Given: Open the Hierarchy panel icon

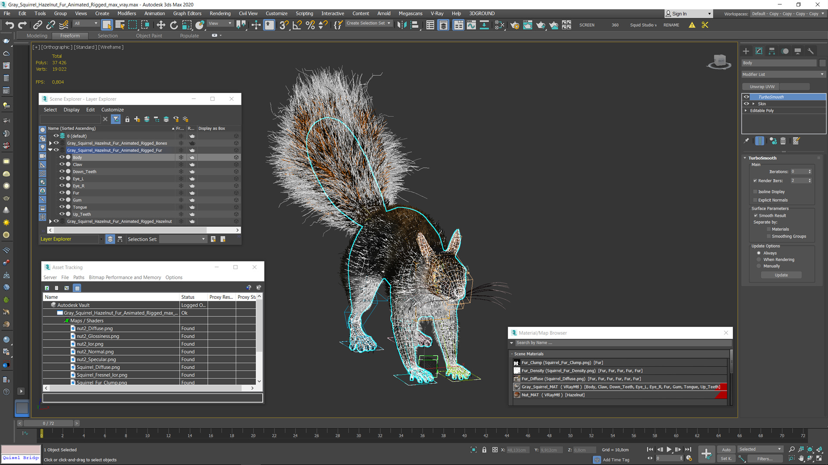Looking at the screenshot, I should pos(772,51).
